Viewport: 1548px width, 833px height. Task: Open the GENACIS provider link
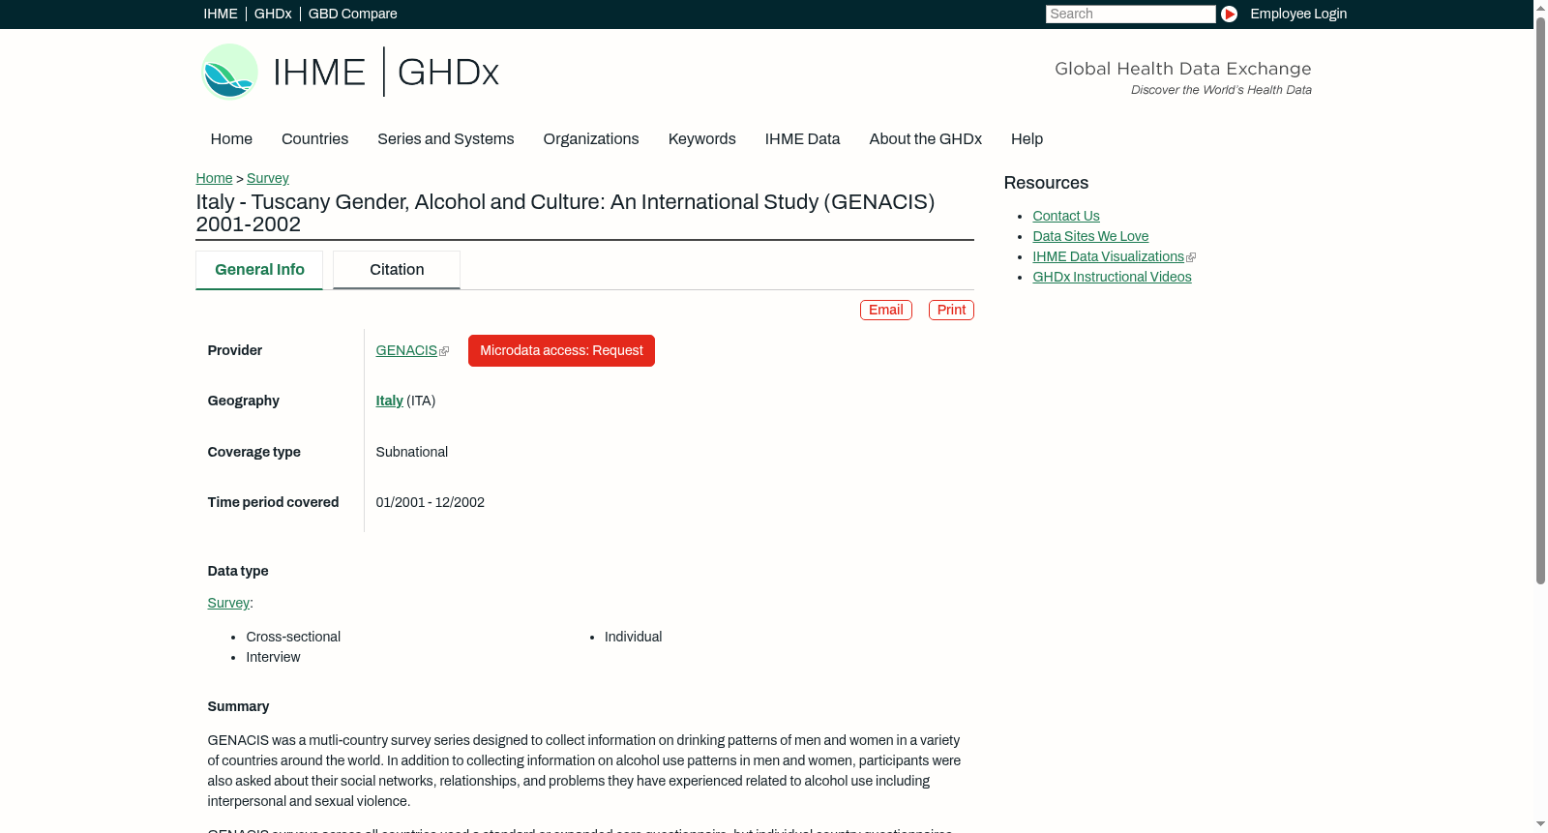pos(406,350)
